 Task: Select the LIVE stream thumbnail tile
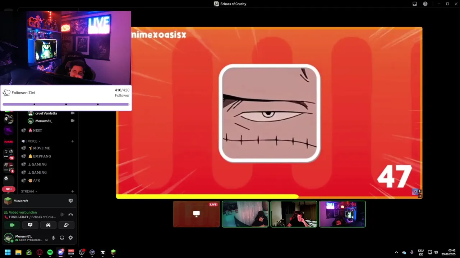tap(197, 214)
